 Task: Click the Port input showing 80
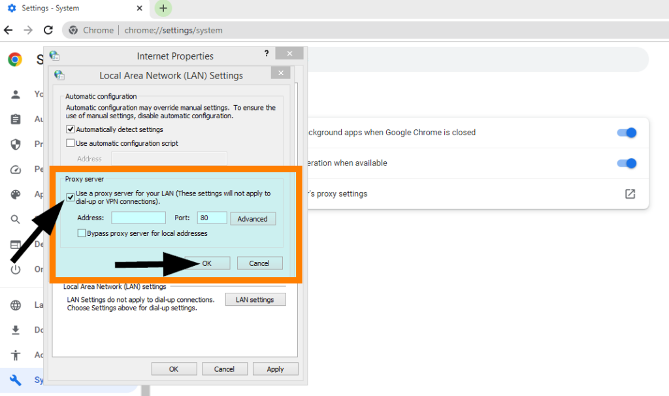[212, 218]
